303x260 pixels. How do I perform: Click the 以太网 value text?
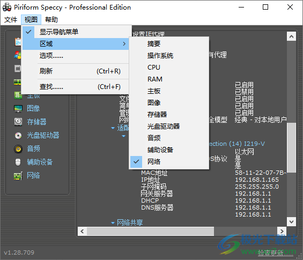(245, 152)
